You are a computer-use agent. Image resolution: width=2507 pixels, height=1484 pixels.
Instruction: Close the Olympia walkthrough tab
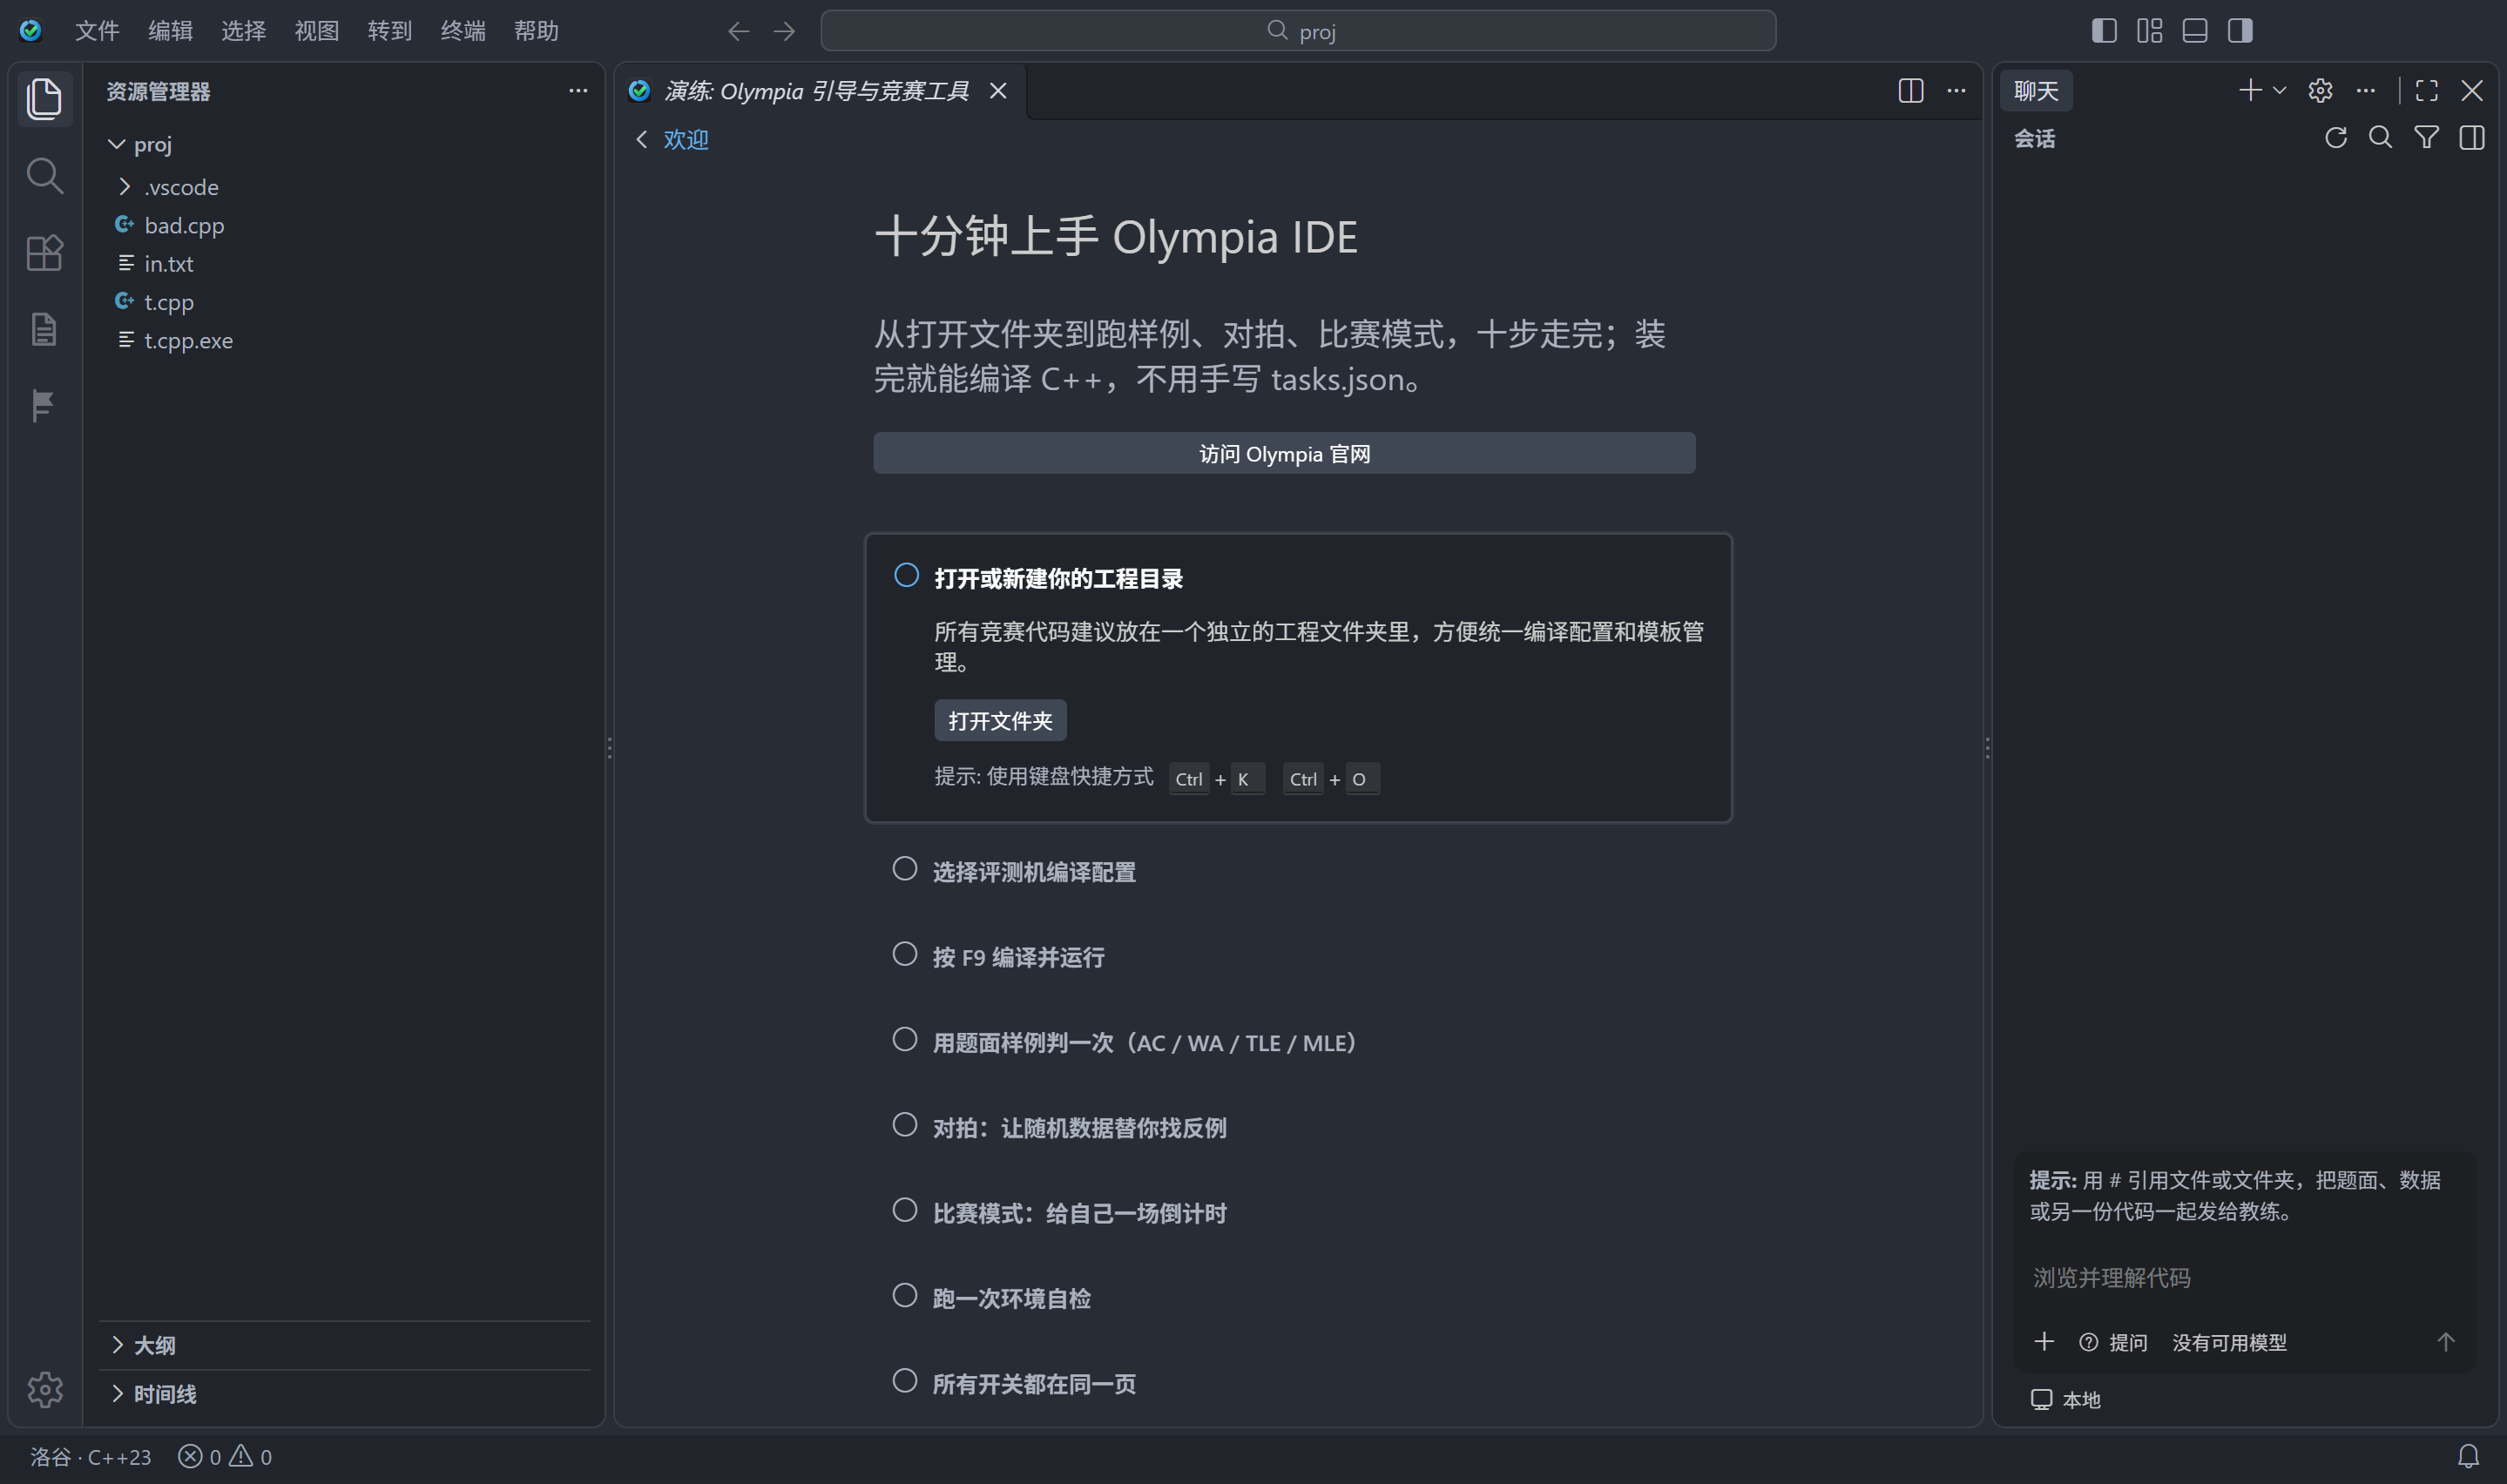[x=998, y=91]
